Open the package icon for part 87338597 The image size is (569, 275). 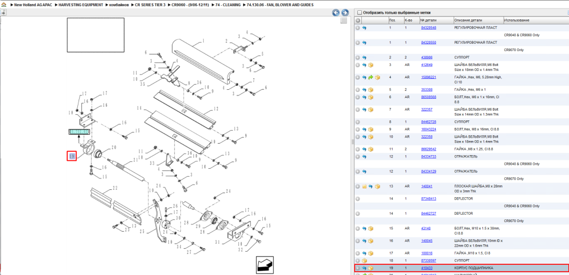coord(364,261)
